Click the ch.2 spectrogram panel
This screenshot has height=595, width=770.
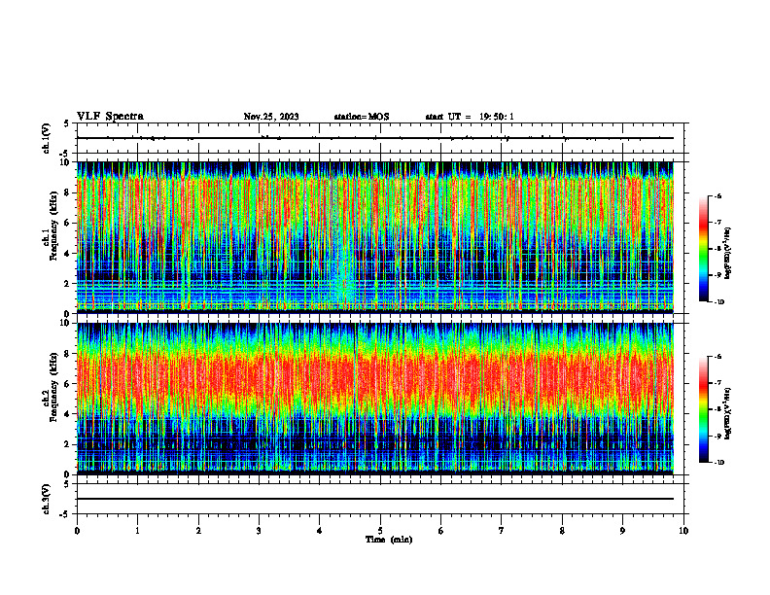(375, 399)
